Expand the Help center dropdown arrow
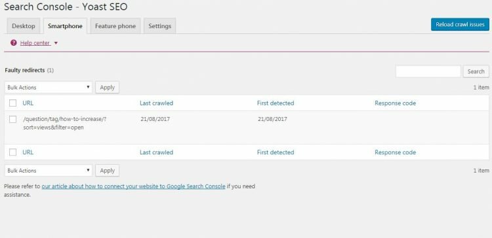The image size is (492, 238). click(56, 43)
